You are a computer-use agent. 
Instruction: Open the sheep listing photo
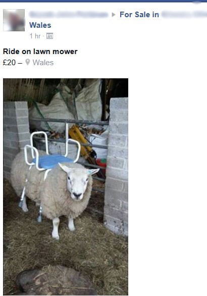point(66,187)
